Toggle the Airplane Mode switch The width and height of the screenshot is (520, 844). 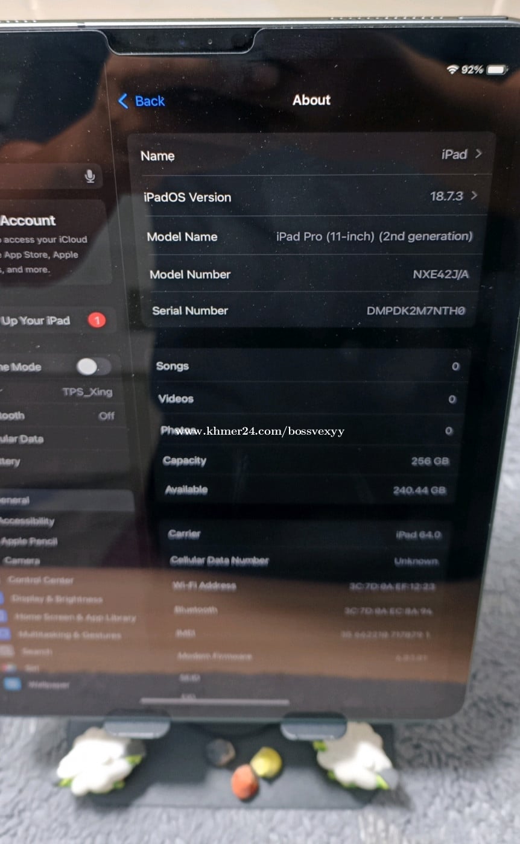[92, 367]
